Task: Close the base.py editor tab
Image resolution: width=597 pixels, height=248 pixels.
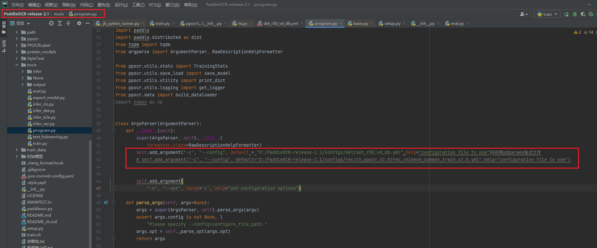Action: (372, 23)
